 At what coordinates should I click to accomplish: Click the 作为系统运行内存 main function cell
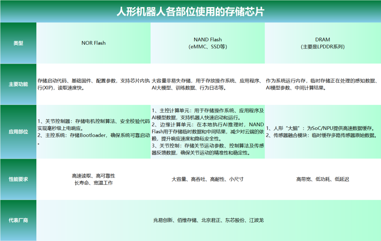pyautogui.click(x=322, y=84)
